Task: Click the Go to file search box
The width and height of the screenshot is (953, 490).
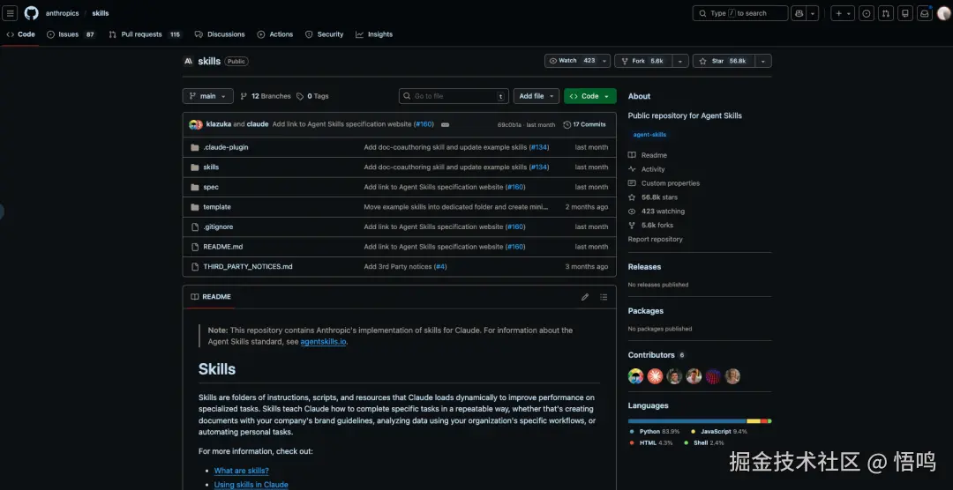Action: (454, 96)
